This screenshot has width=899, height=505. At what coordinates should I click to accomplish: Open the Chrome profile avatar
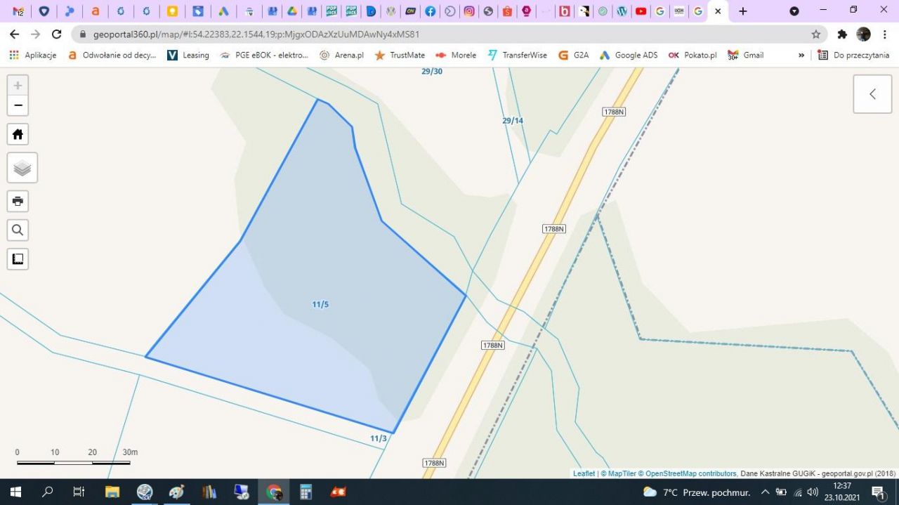pos(864,34)
